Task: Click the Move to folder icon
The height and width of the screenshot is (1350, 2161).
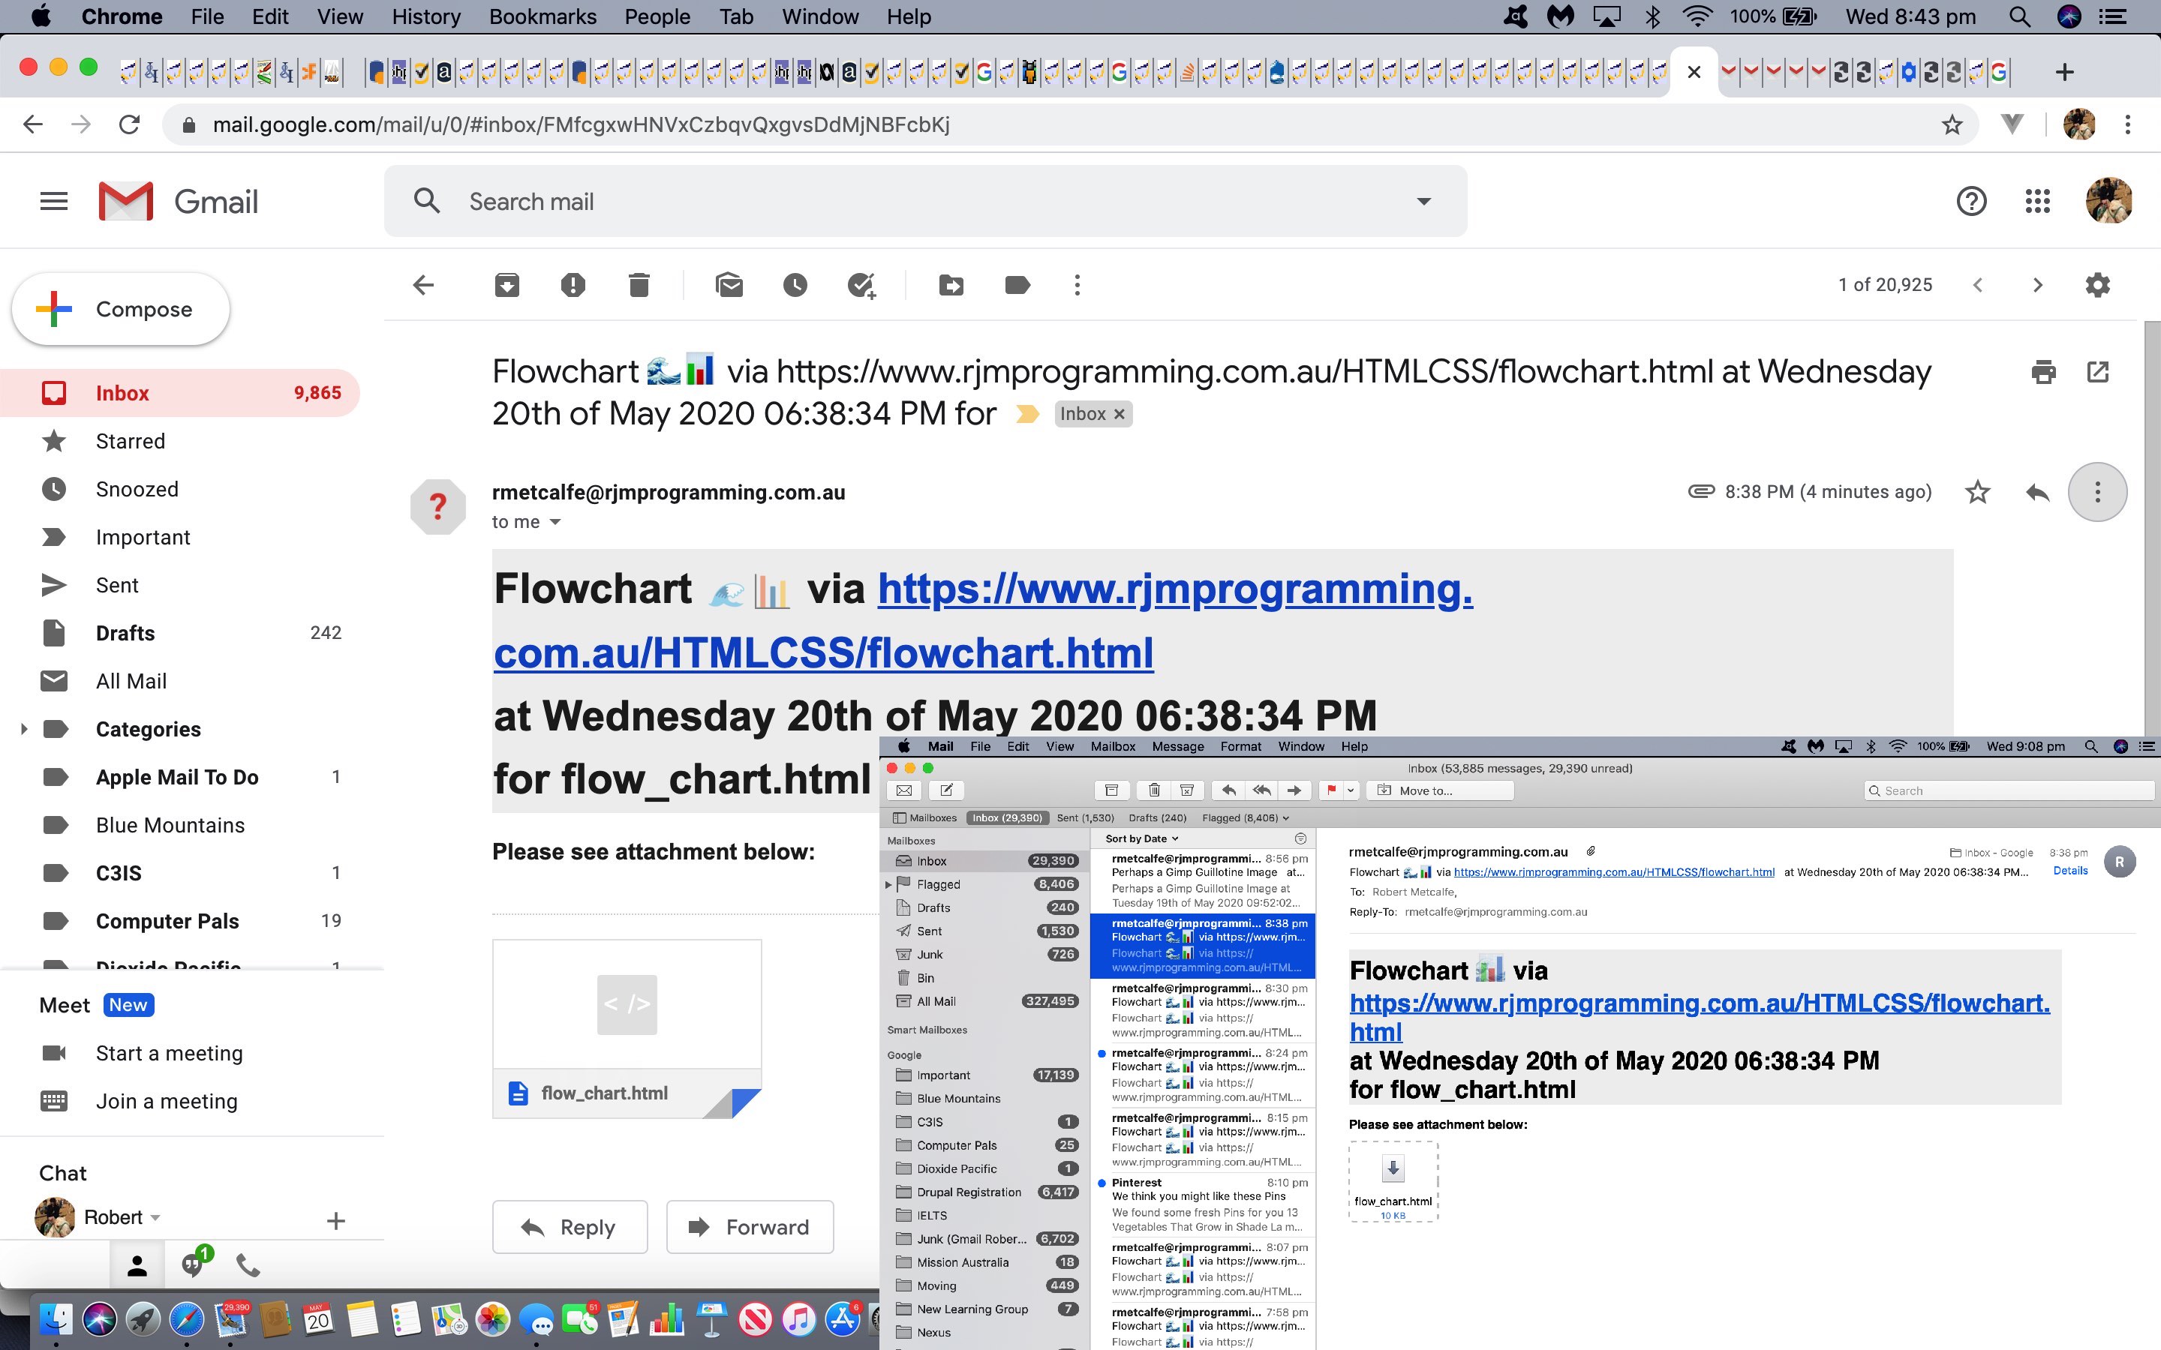Action: 949,284
